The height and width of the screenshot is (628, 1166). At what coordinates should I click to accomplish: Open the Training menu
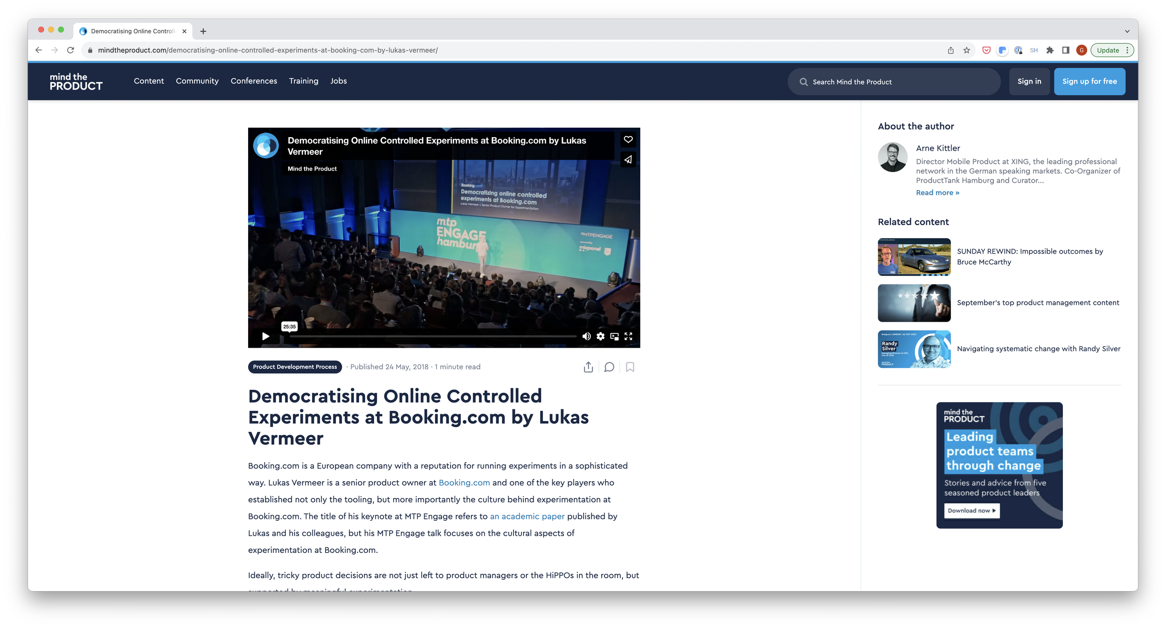click(304, 81)
